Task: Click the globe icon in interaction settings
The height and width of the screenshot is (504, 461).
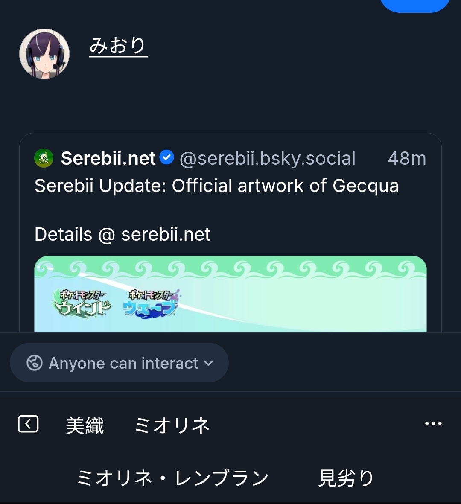Action: [34, 363]
